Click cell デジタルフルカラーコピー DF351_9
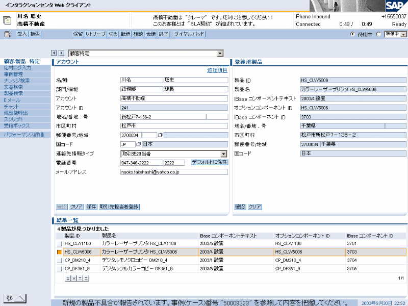 click(x=149, y=269)
